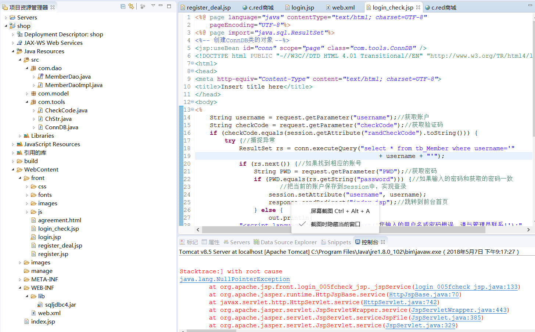Collapse all in Project Explorer toolbar

click(x=123, y=6)
